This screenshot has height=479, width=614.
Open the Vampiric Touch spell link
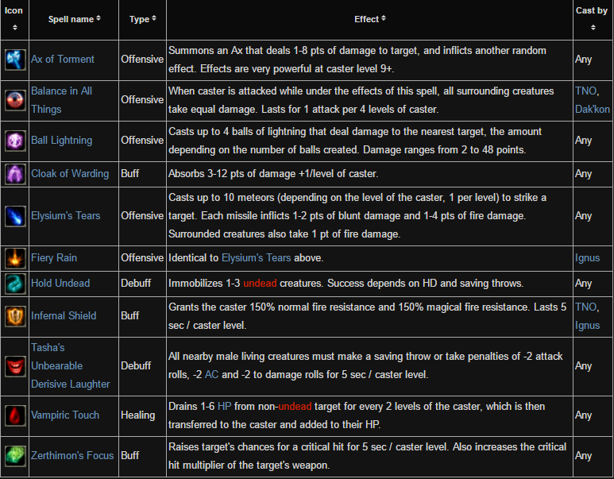tap(65, 415)
